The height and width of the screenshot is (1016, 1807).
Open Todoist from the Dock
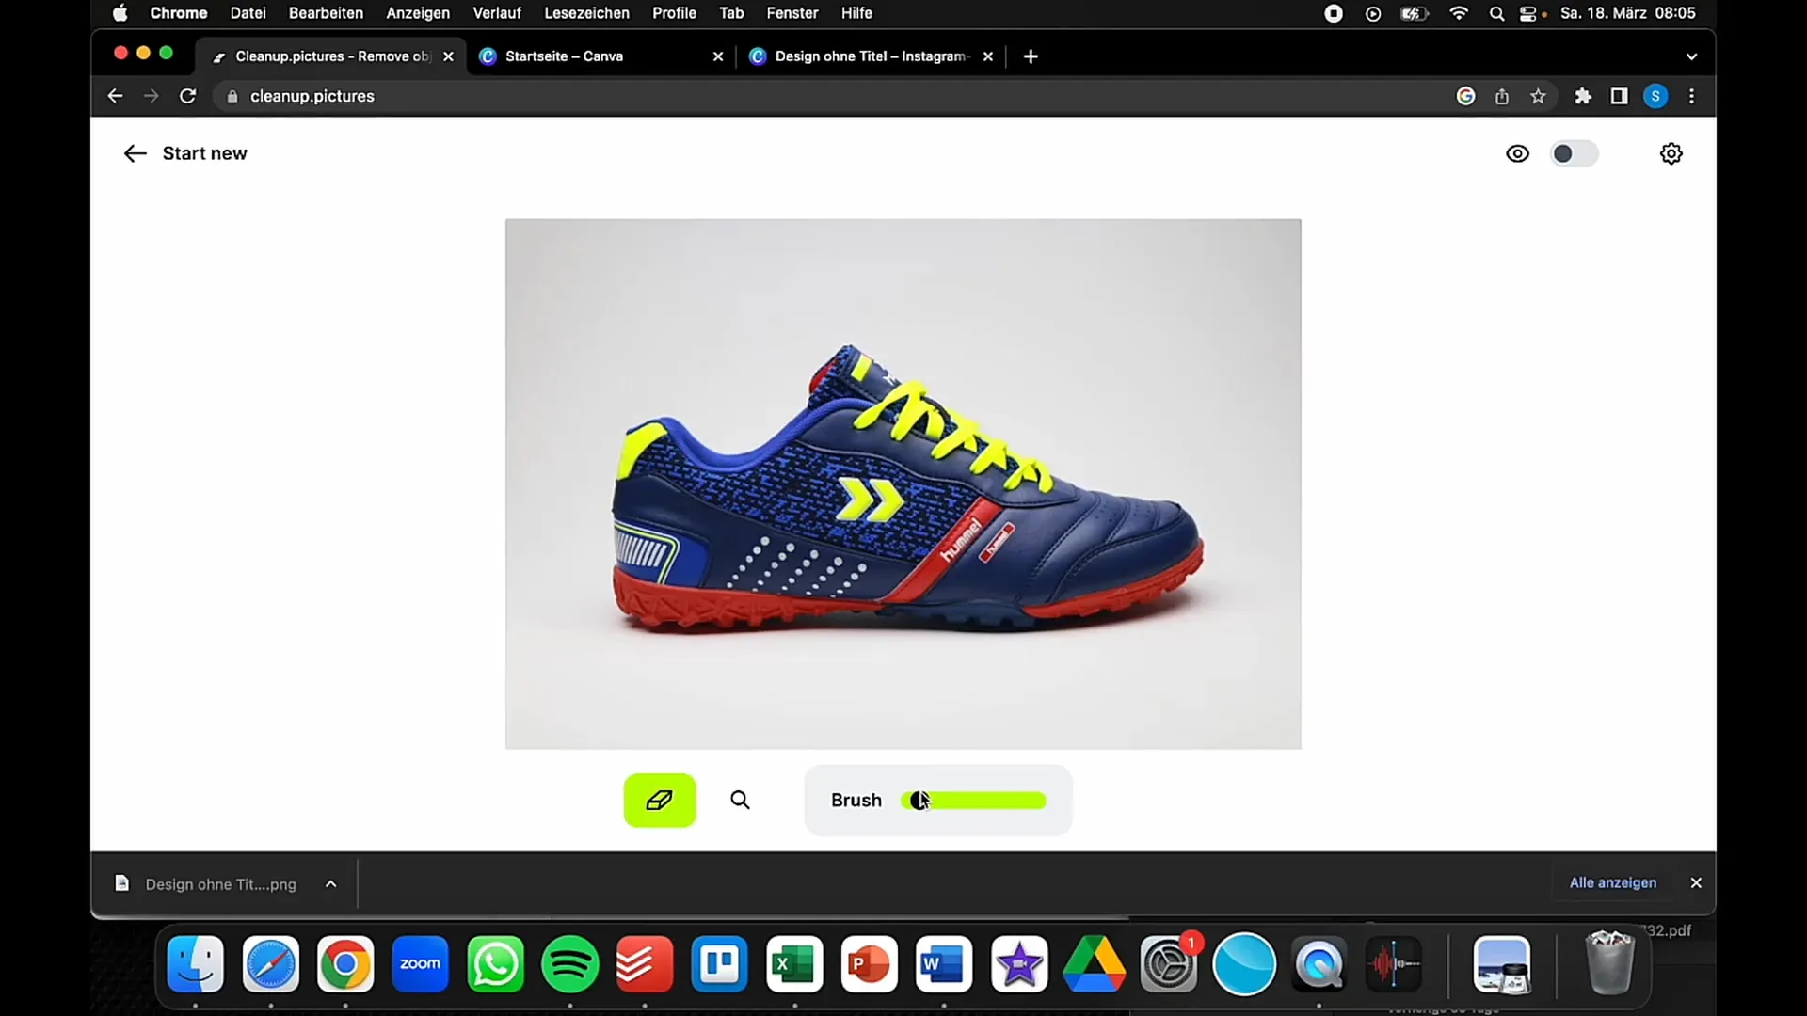pyautogui.click(x=645, y=964)
